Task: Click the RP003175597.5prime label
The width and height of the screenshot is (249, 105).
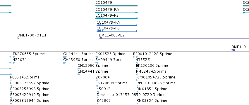Action: click(30, 83)
